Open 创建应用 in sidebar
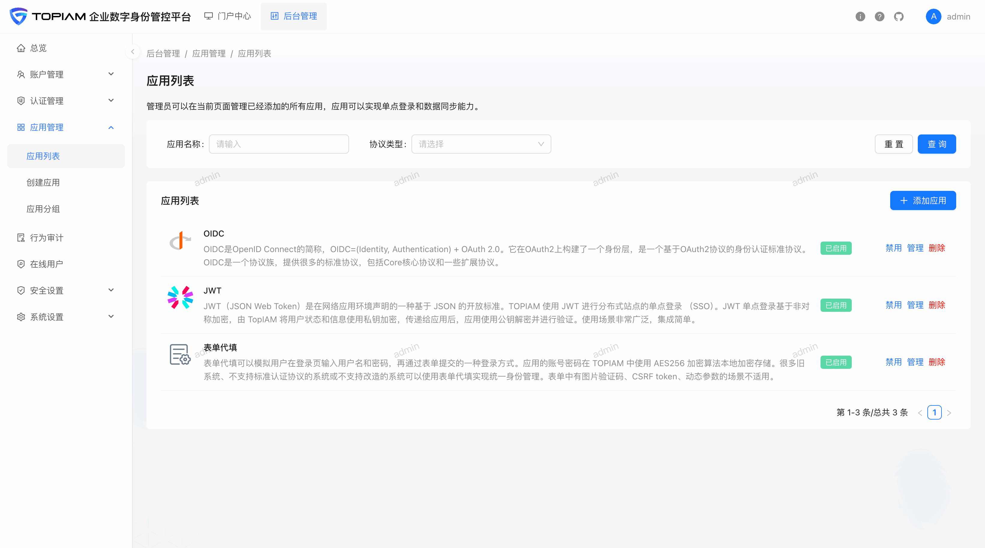This screenshot has width=985, height=548. coord(43,182)
